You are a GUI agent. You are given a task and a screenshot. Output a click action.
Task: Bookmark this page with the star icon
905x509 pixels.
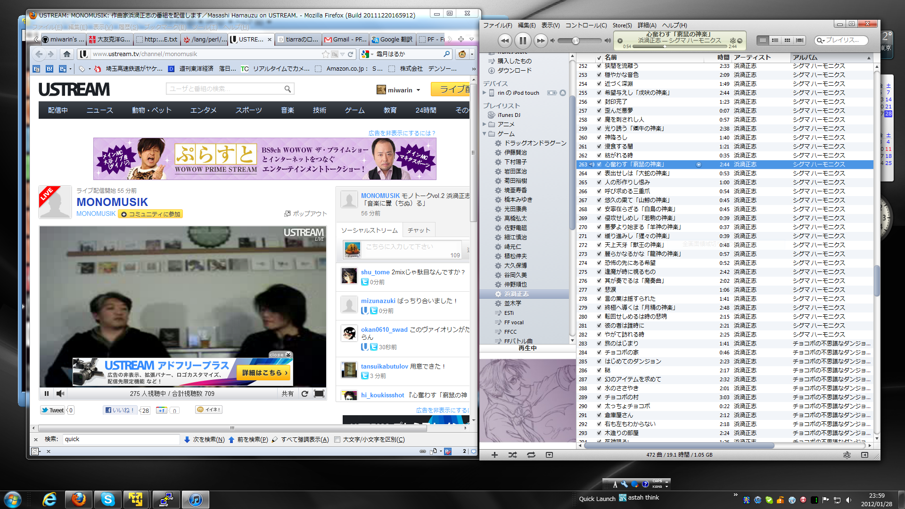(325, 54)
